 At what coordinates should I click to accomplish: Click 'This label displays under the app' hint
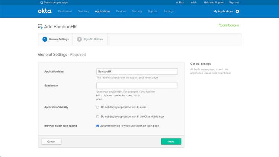click(127, 78)
